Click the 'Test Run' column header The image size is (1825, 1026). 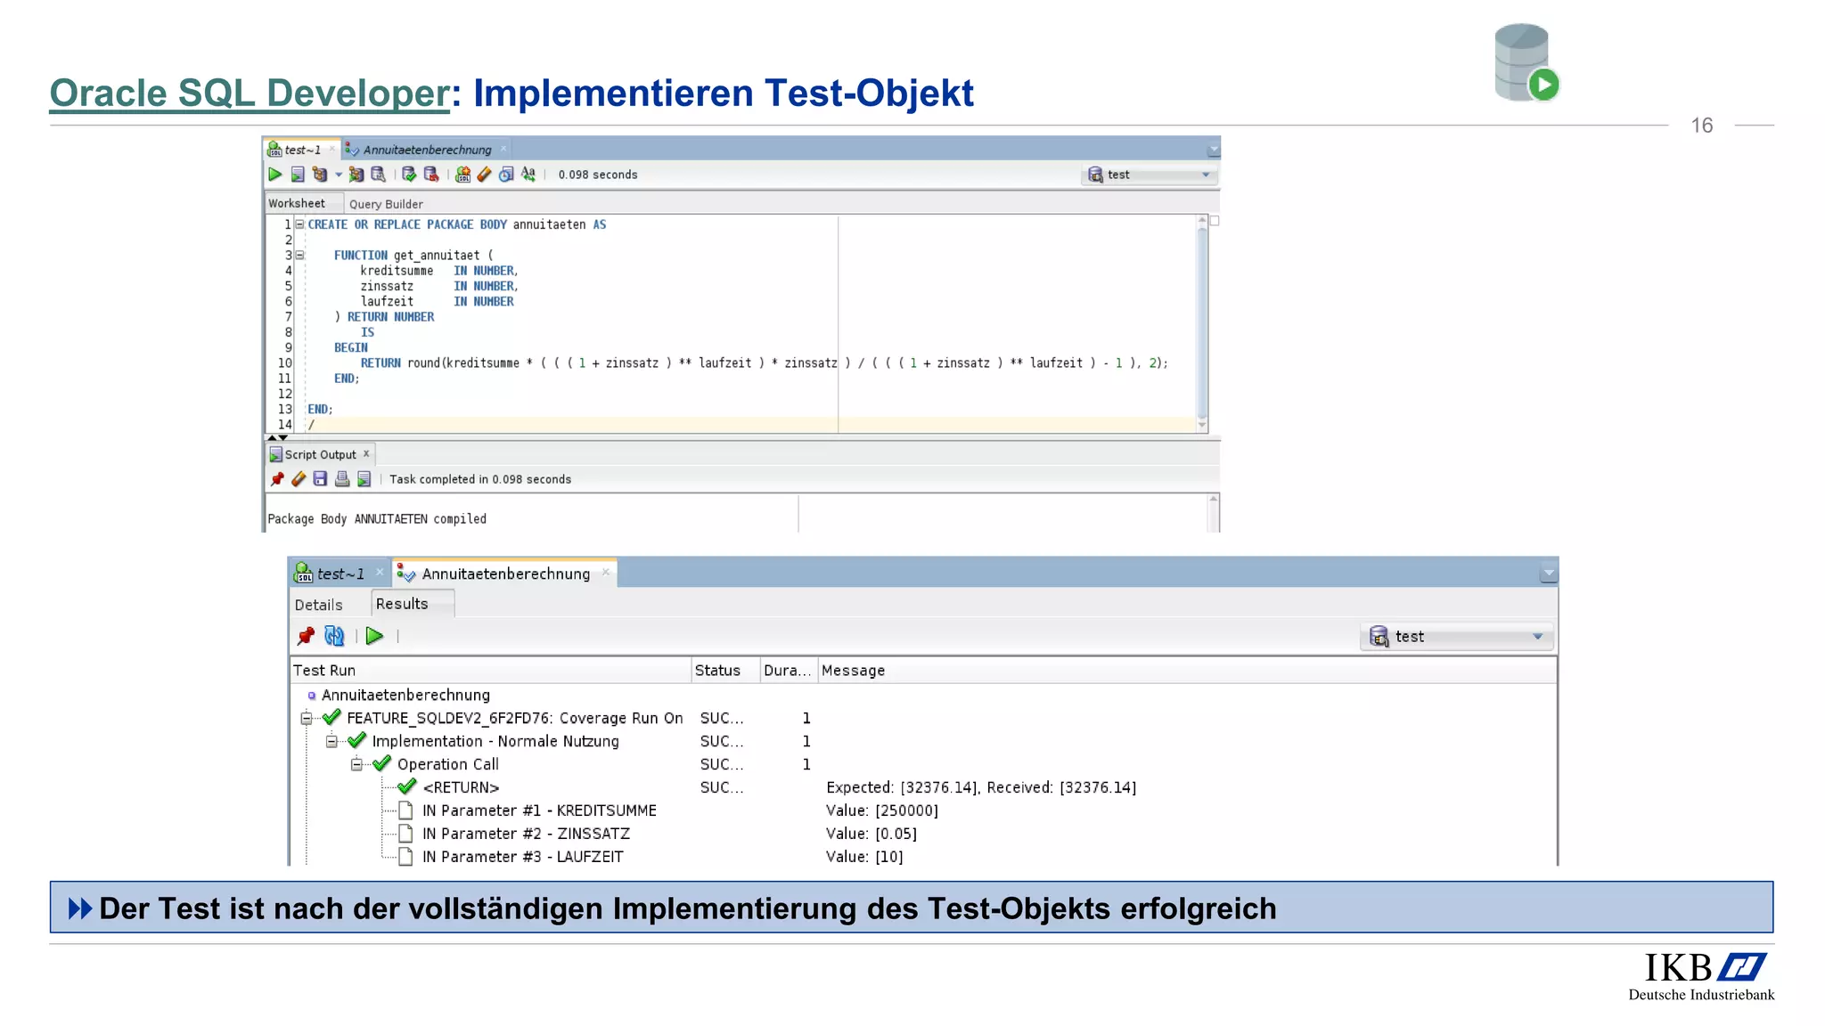point(491,671)
